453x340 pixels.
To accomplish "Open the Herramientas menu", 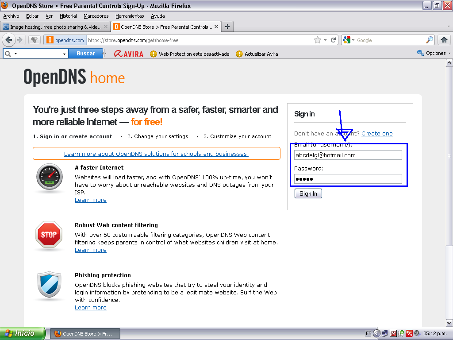I will [130, 16].
